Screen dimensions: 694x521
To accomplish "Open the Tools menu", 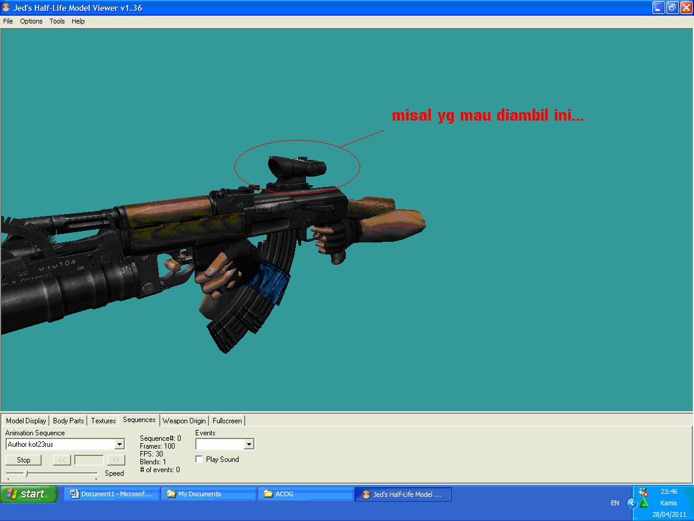I will click(x=57, y=21).
